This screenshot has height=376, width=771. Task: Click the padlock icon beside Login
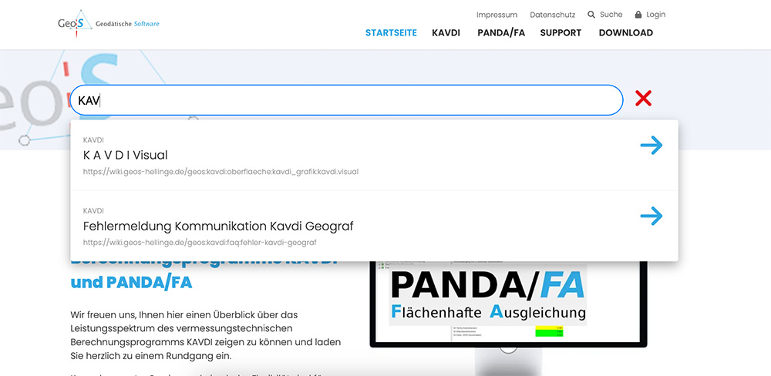pyautogui.click(x=638, y=15)
